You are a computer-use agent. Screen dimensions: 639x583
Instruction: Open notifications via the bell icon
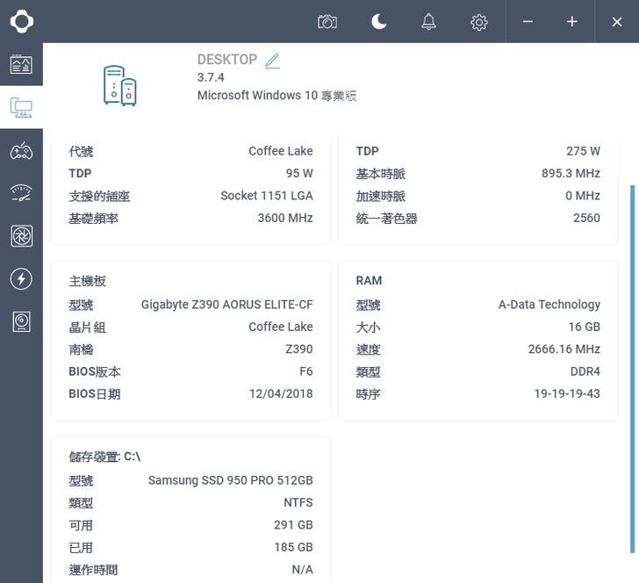428,22
